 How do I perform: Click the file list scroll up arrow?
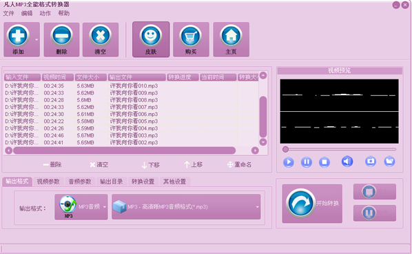[x=263, y=75]
